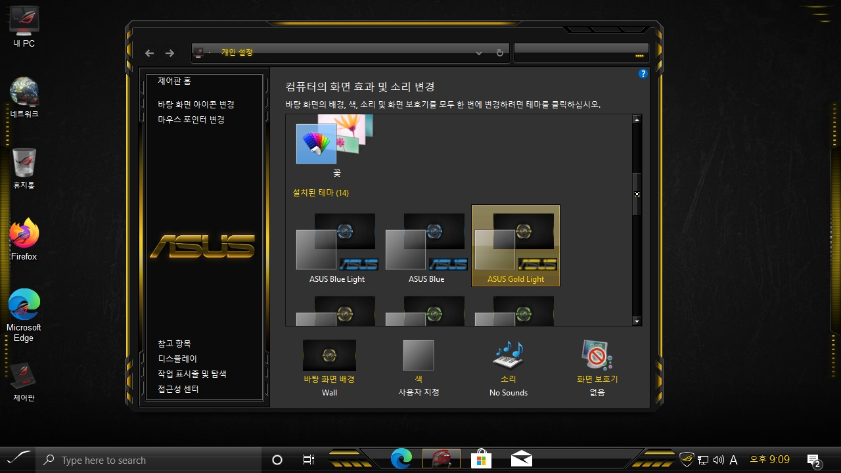Open the notification center icon

[814, 461]
